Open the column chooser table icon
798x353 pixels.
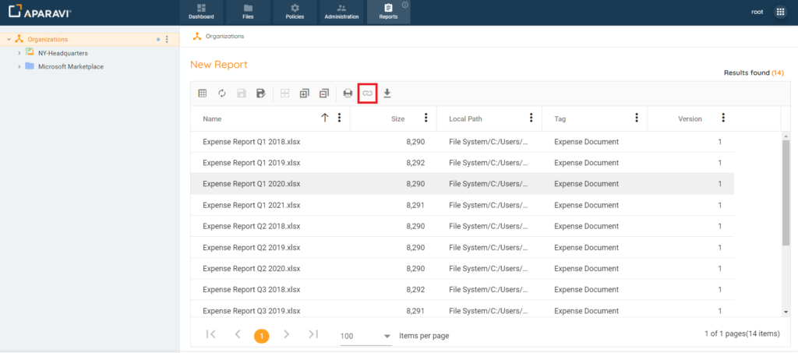click(x=203, y=94)
